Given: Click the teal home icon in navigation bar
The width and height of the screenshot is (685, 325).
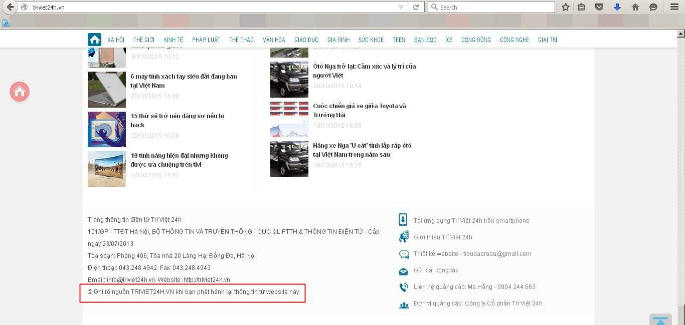Looking at the screenshot, I should 94,40.
